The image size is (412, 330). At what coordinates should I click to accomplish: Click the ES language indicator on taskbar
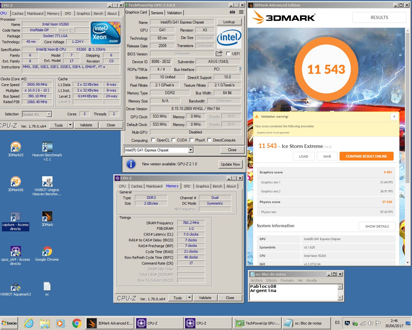pyautogui.click(x=337, y=323)
